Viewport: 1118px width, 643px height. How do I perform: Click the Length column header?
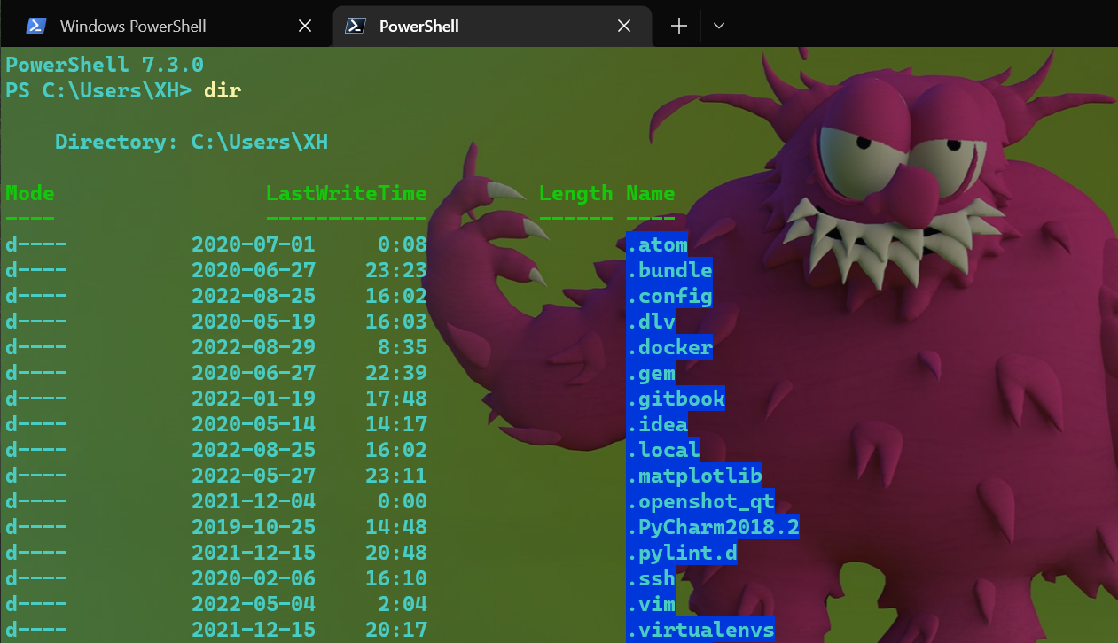tap(576, 193)
